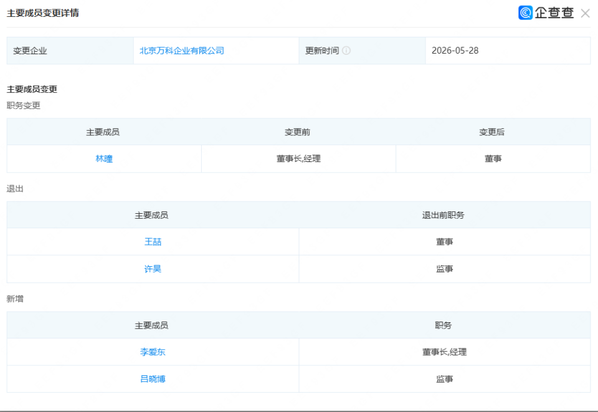Click 主要成员 header in 职务变更 table
This screenshot has width=598, height=412.
tap(103, 132)
